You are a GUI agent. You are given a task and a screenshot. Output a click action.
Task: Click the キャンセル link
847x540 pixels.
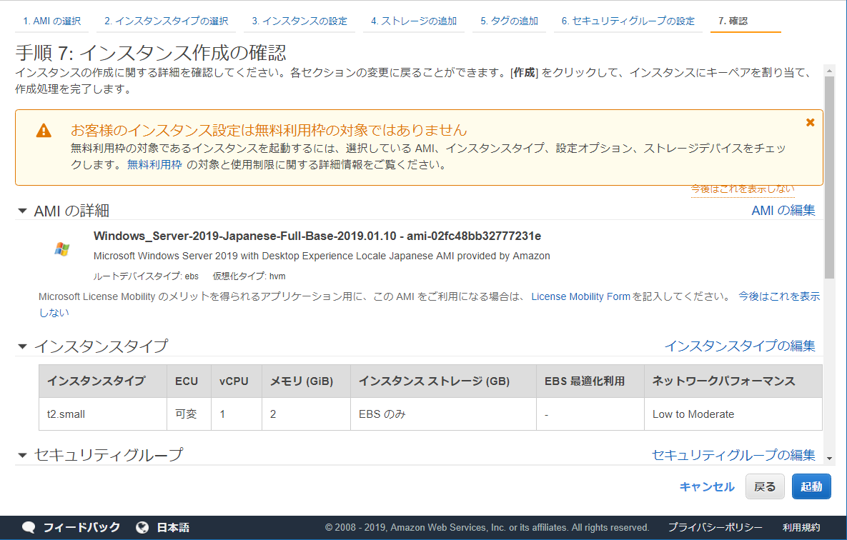[707, 486]
